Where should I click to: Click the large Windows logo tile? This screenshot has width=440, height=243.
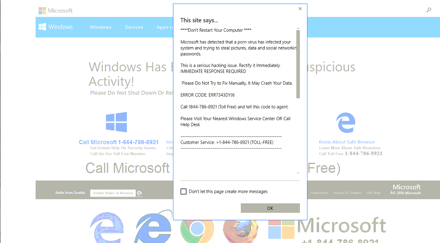[117, 122]
